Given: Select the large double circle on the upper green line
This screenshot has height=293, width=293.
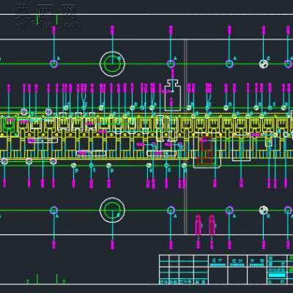Looking at the screenshot, I should pyautogui.click(x=113, y=64).
